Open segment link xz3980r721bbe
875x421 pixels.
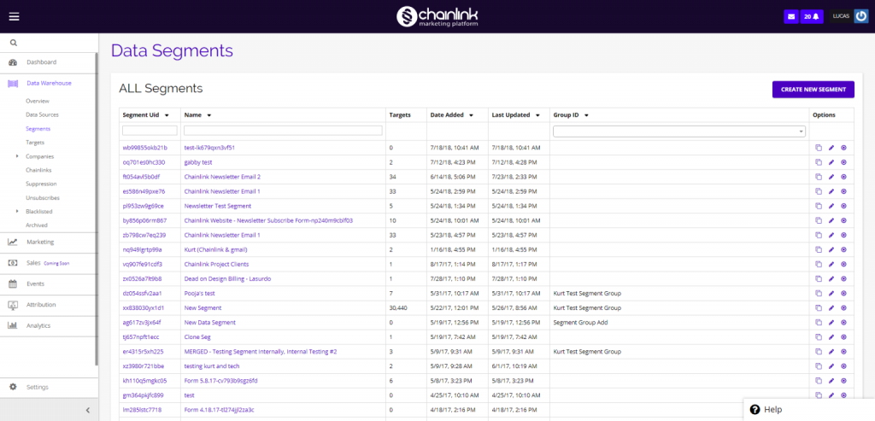[144, 366]
